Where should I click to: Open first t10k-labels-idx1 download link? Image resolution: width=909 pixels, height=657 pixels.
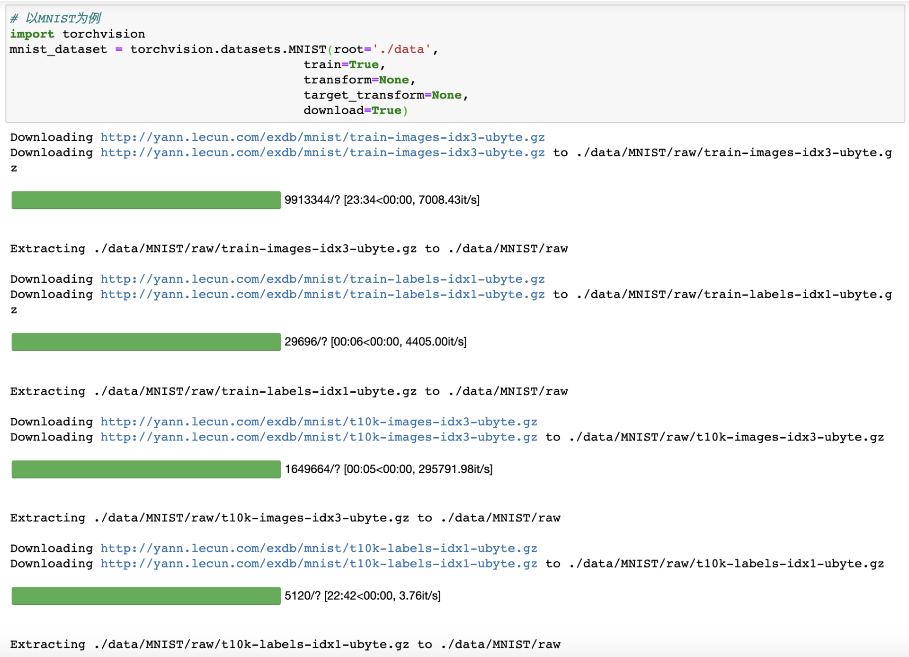click(x=319, y=549)
